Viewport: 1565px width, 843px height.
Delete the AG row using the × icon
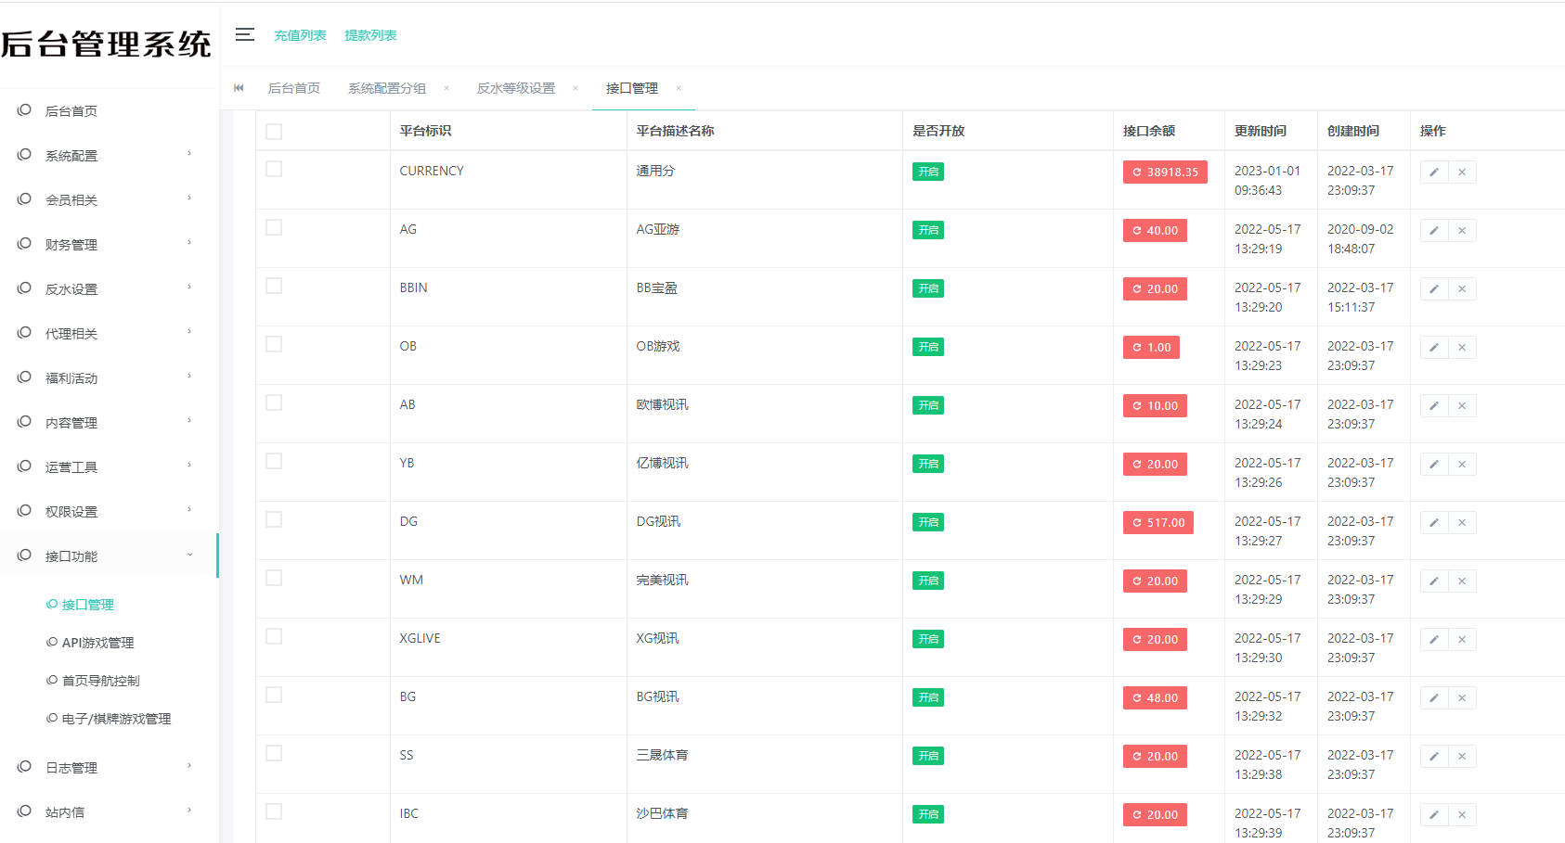[1461, 230]
